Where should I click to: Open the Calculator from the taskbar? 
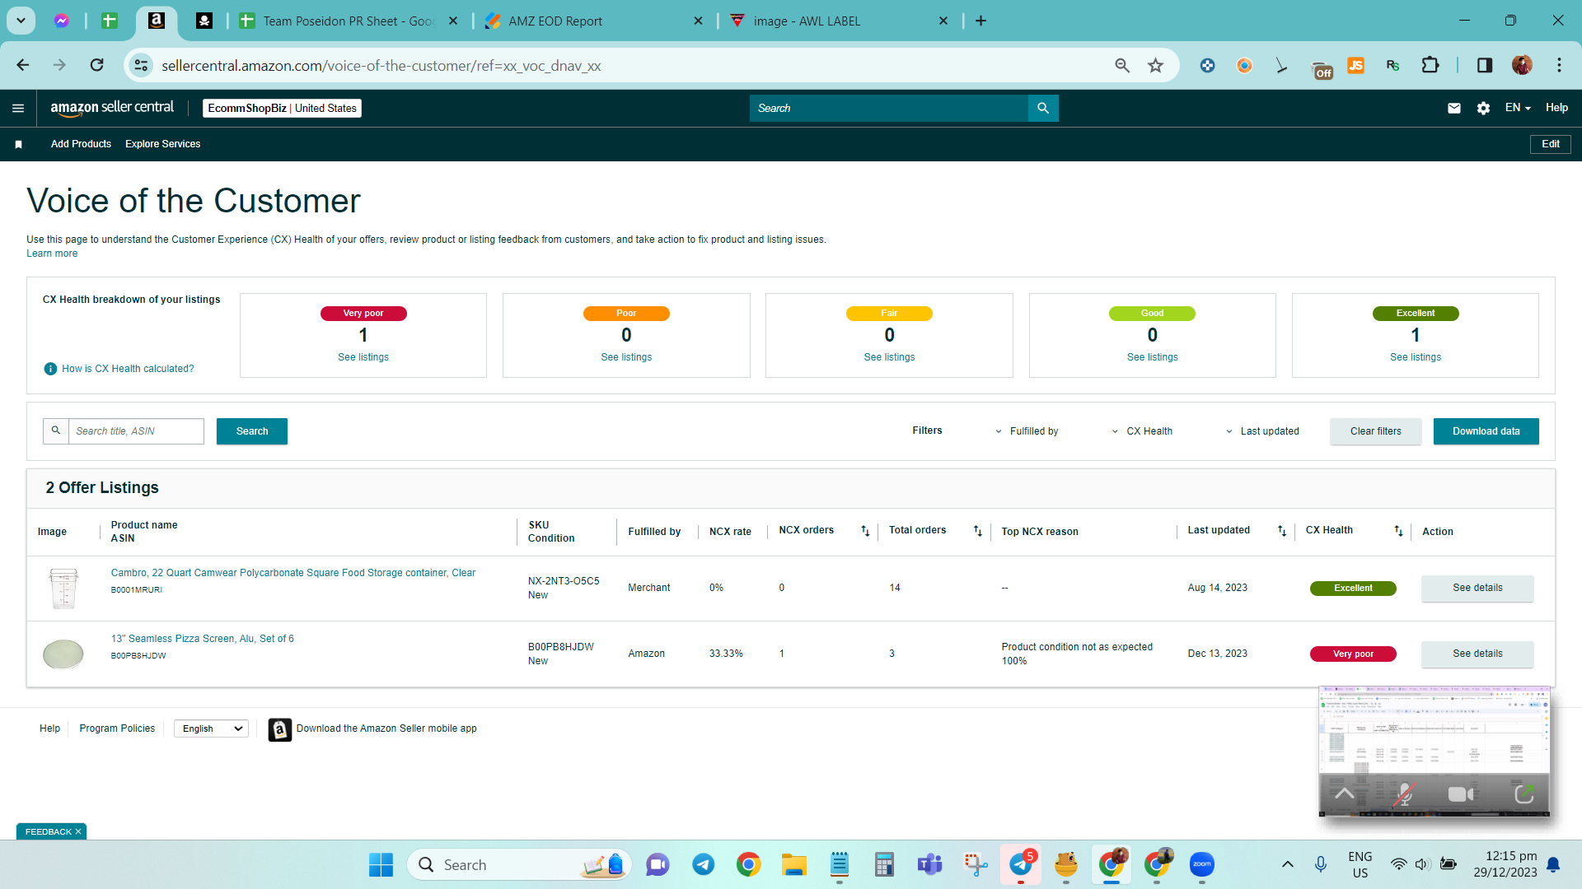885,864
